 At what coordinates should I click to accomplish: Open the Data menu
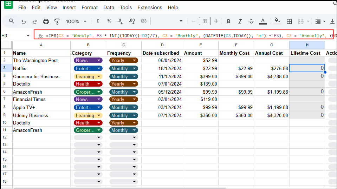tap(109, 7)
